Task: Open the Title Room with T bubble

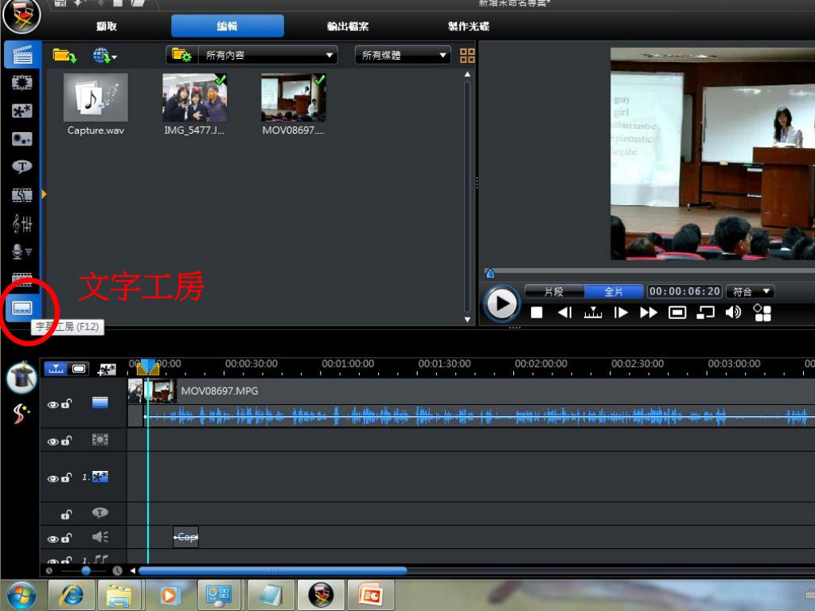Action: click(21, 167)
